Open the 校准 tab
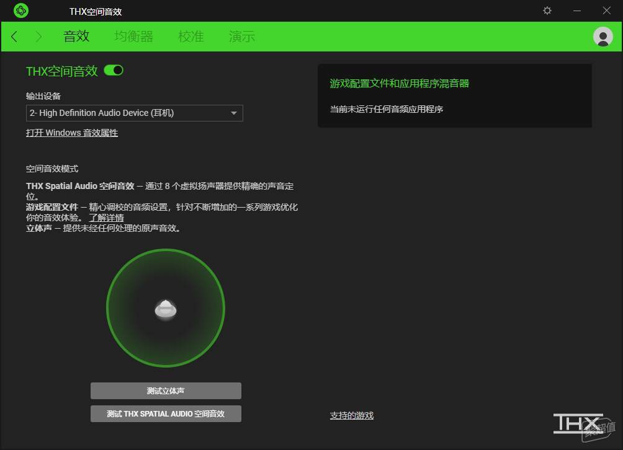Viewport: 623px width, 450px height. click(191, 37)
